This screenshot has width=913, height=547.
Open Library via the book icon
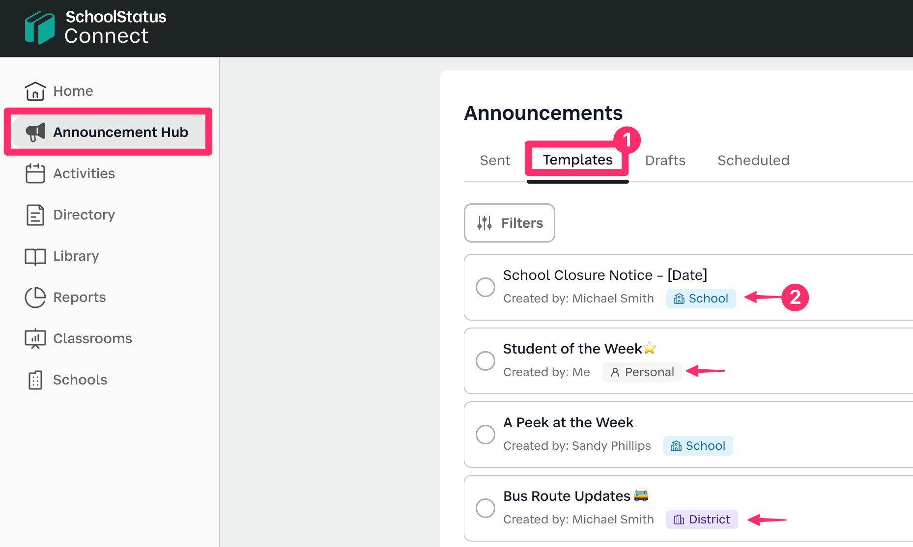click(x=35, y=256)
